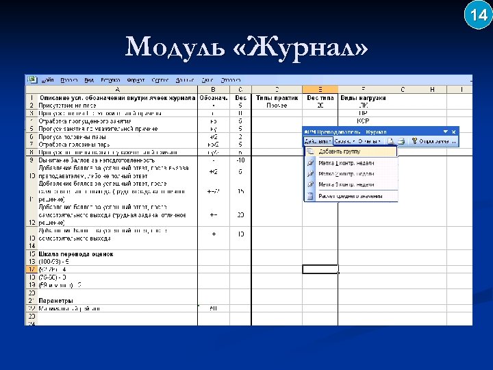Select column C header
This screenshot has width=493, height=370.
240,89
